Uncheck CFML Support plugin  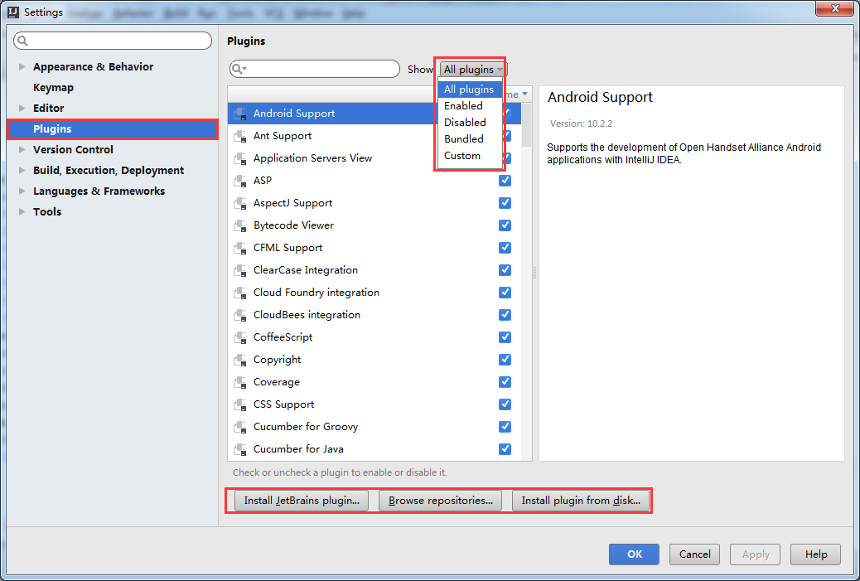505,248
